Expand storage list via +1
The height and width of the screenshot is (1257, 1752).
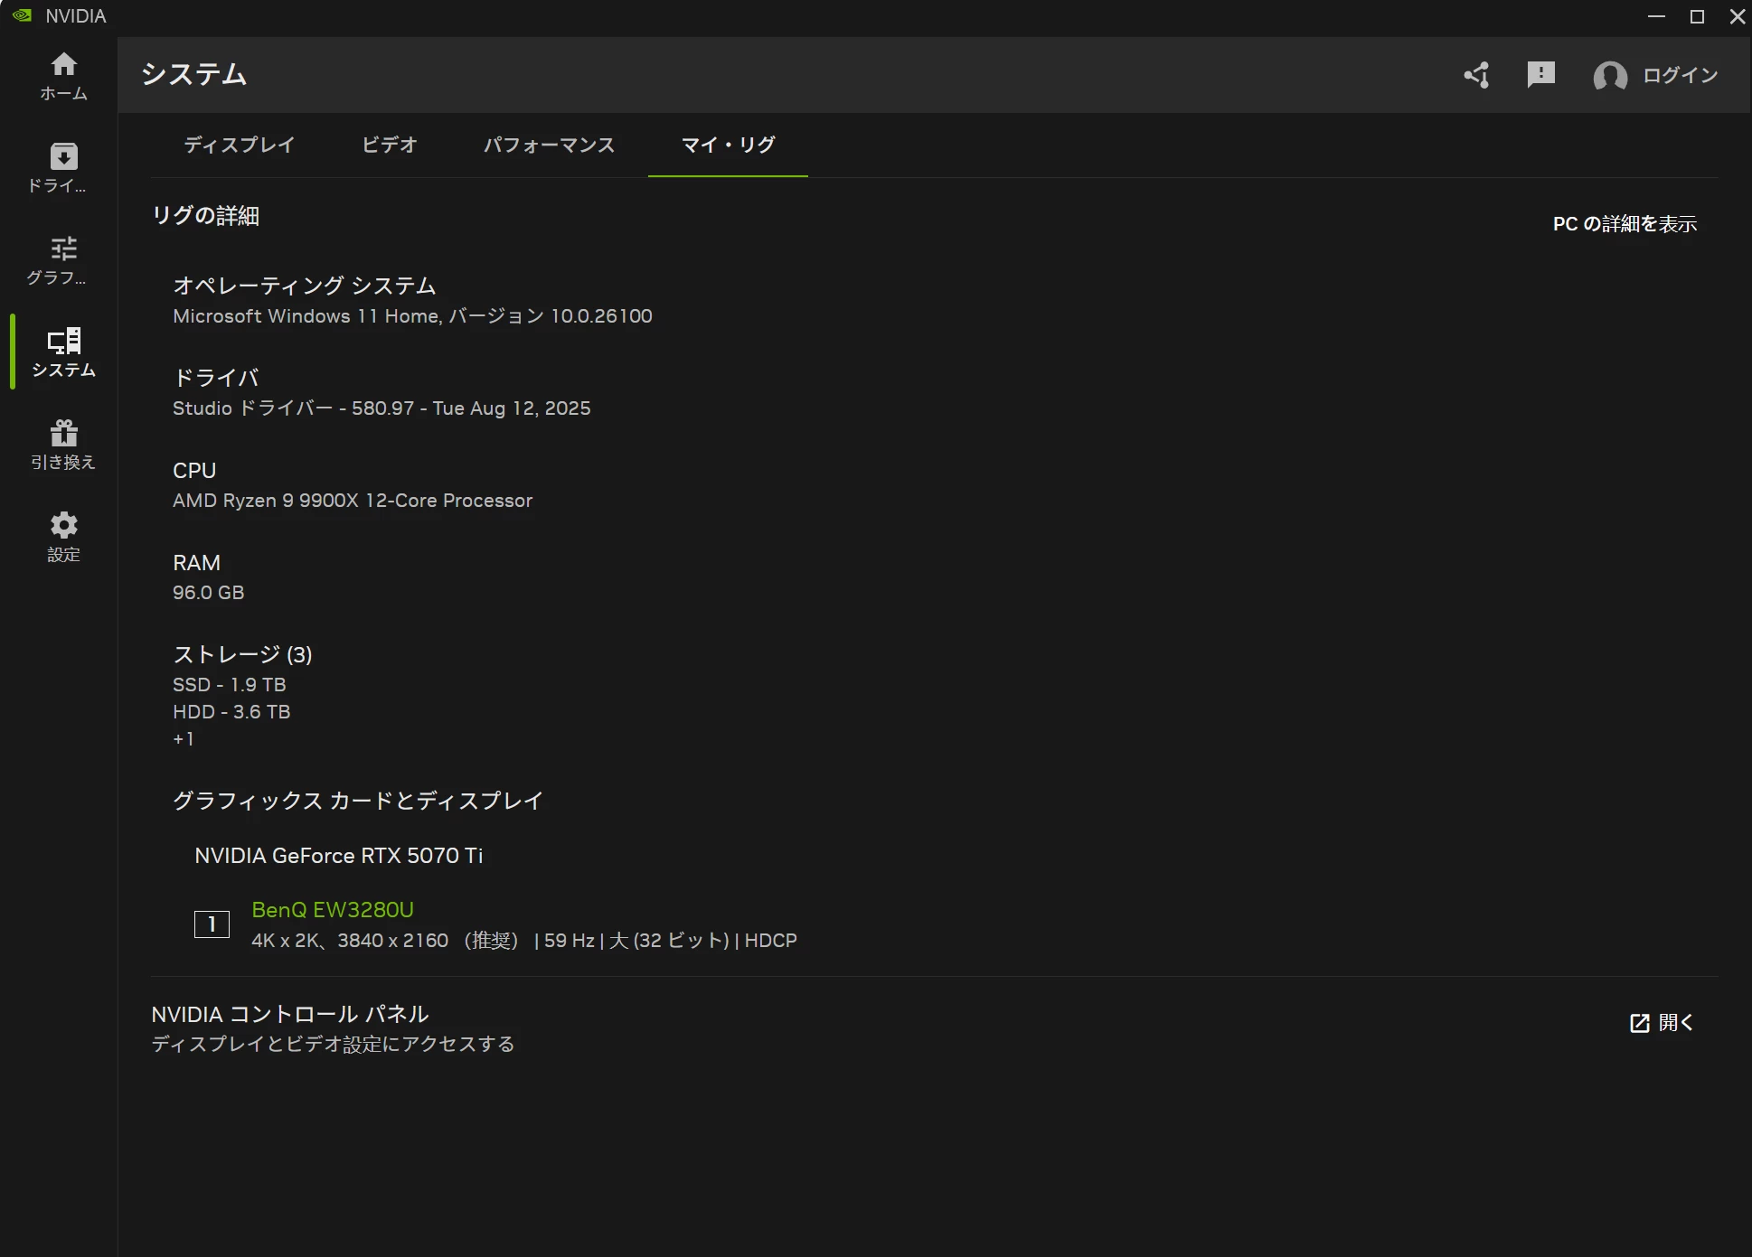pos(184,739)
